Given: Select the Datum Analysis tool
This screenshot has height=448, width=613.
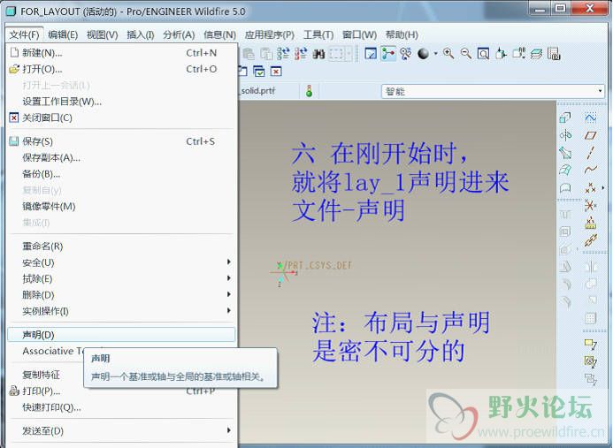Looking at the screenshot, I should click(590, 223).
